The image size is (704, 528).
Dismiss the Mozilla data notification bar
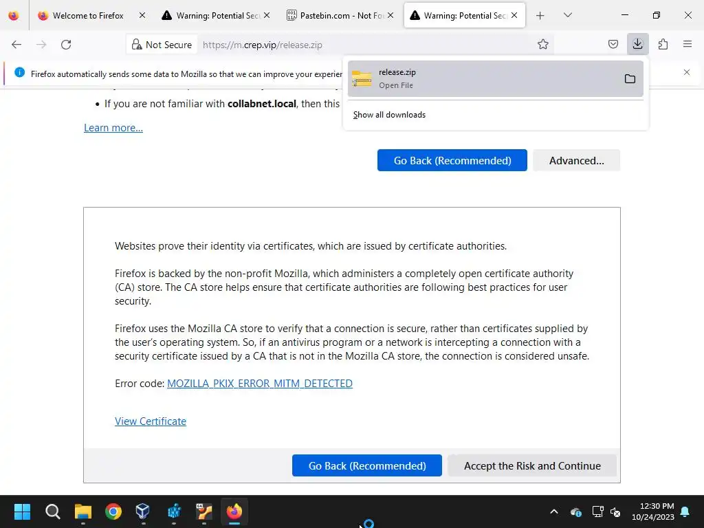click(x=687, y=72)
